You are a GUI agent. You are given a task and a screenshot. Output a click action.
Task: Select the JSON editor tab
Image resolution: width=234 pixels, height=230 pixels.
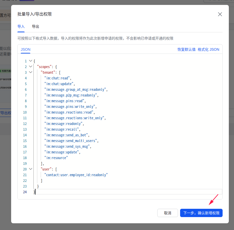pyautogui.click(x=25, y=49)
